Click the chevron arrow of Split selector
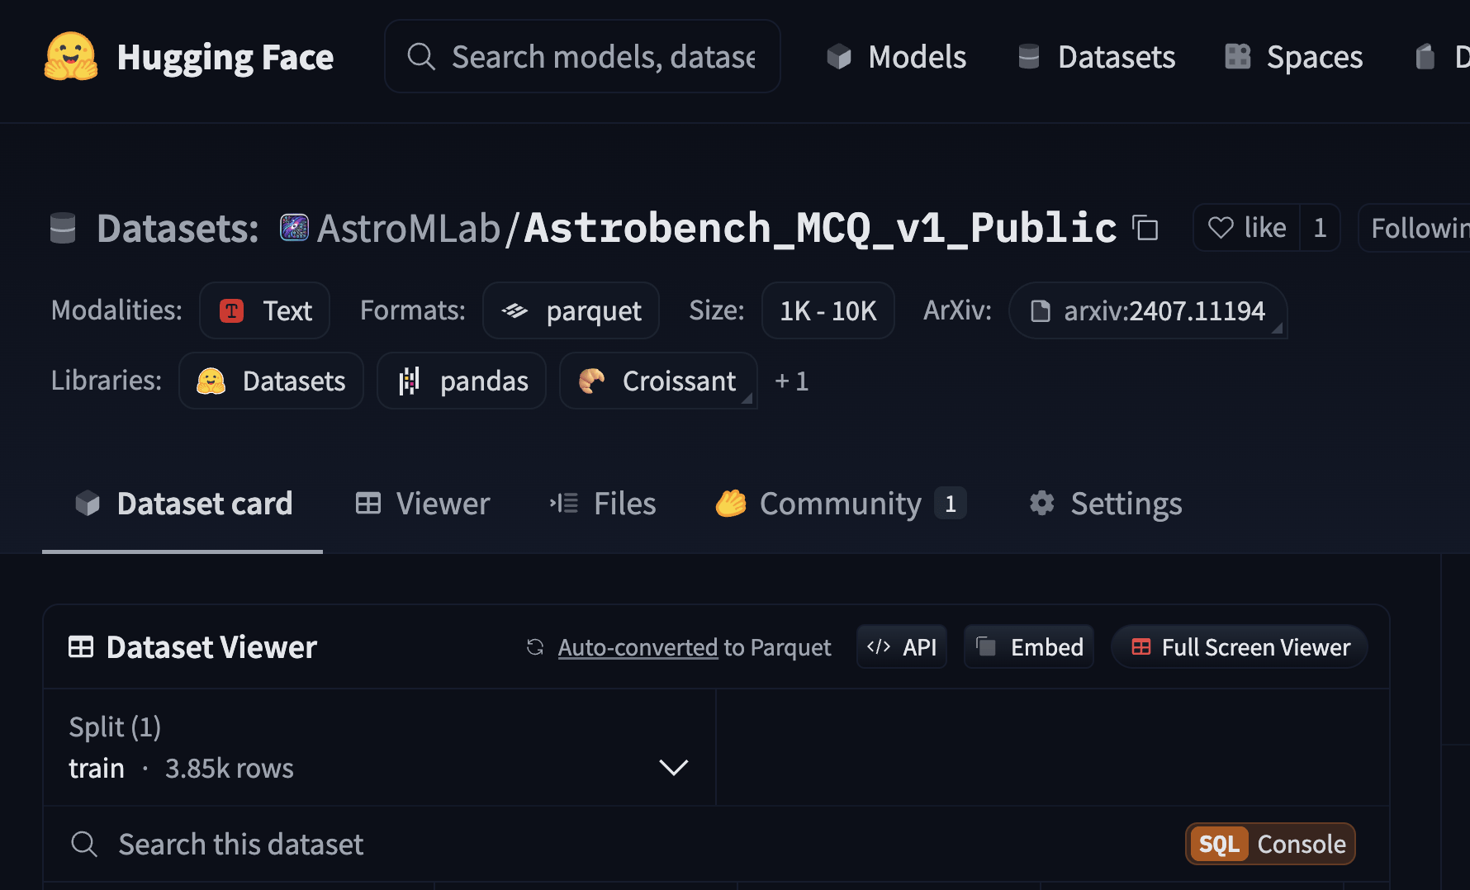This screenshot has height=890, width=1470. coord(674,768)
